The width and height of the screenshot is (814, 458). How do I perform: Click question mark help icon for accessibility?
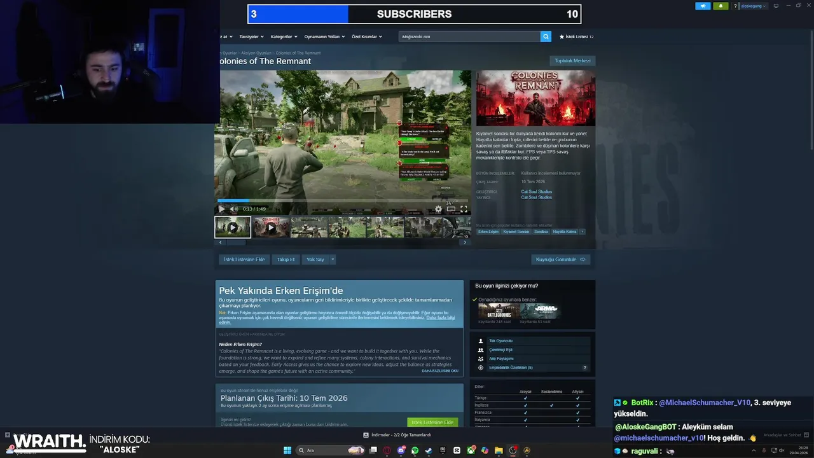[585, 368]
